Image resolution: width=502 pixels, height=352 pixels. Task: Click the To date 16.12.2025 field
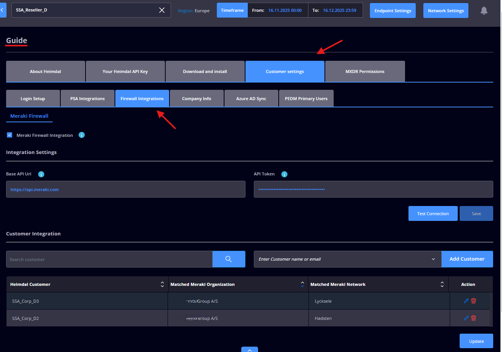pyautogui.click(x=336, y=10)
